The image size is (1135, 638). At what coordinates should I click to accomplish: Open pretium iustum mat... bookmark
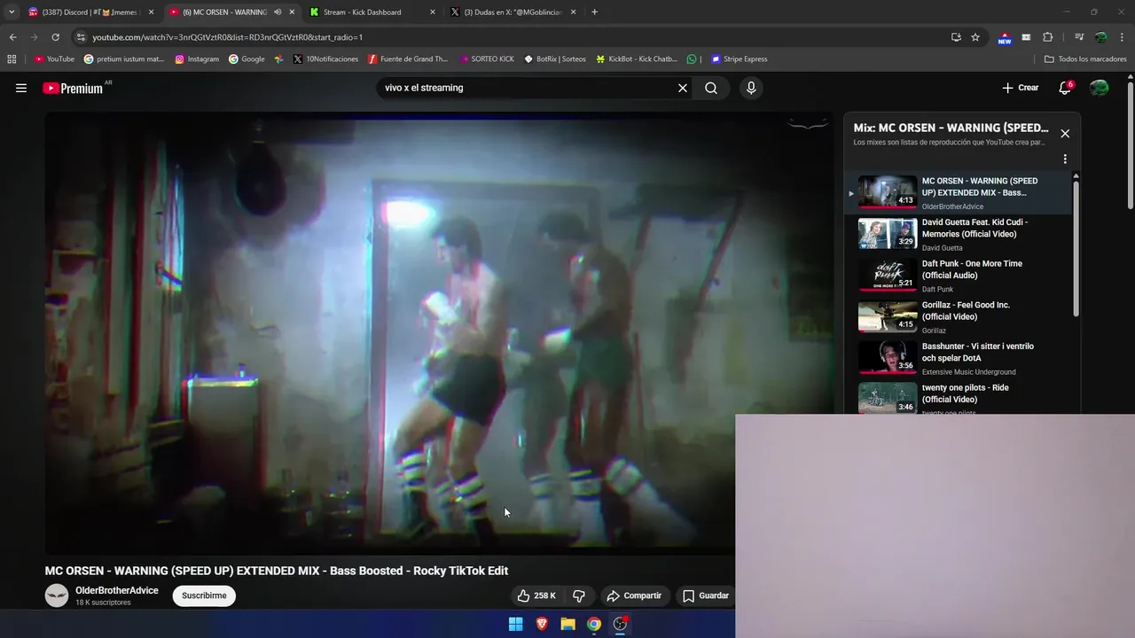click(x=124, y=59)
